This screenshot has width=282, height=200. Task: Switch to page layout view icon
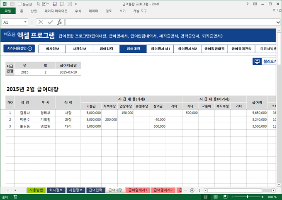(216, 197)
